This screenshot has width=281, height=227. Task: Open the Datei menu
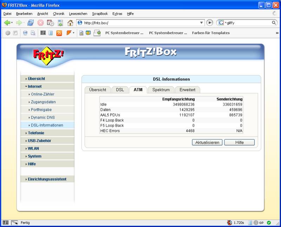7,14
